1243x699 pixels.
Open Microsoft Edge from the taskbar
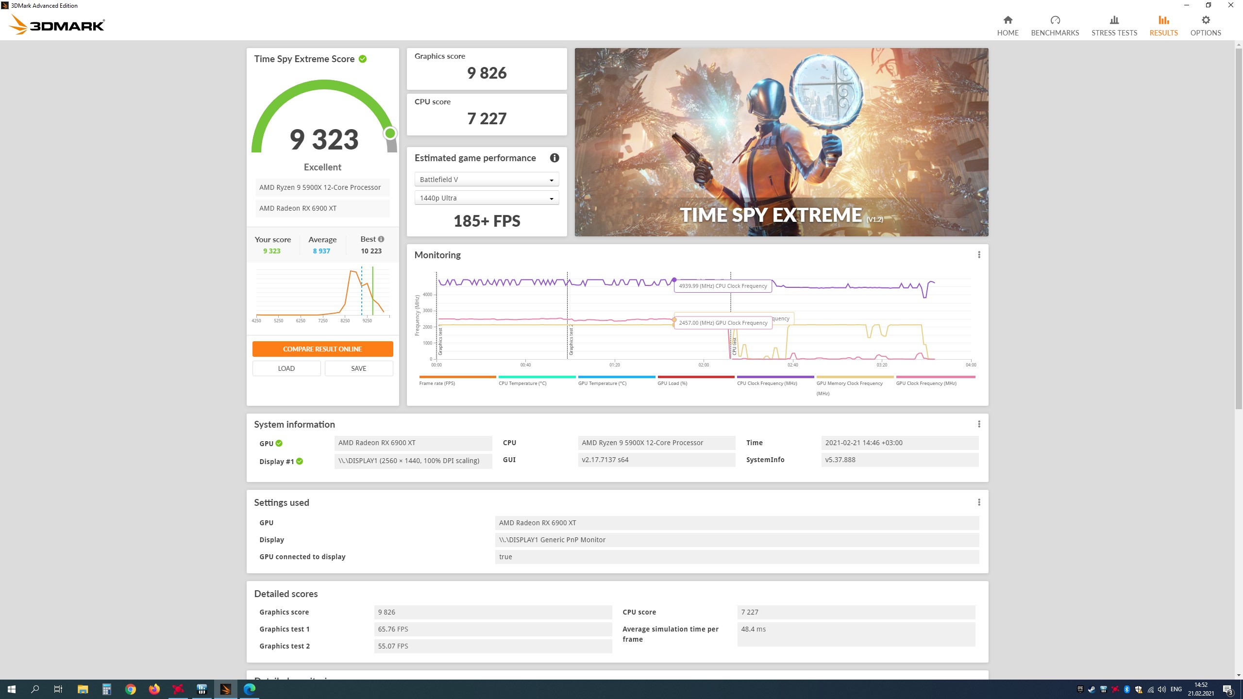[250, 689]
